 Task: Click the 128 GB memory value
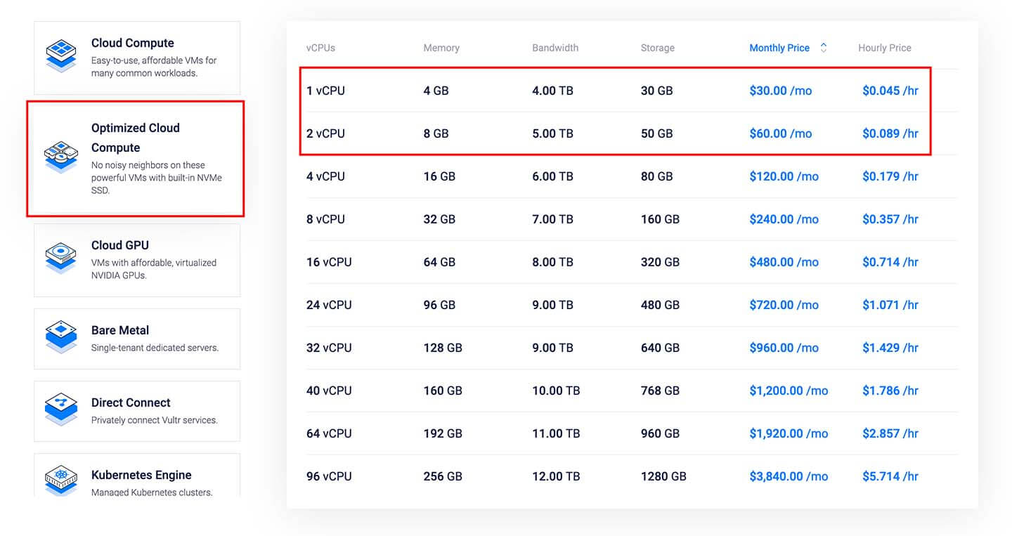(x=443, y=348)
